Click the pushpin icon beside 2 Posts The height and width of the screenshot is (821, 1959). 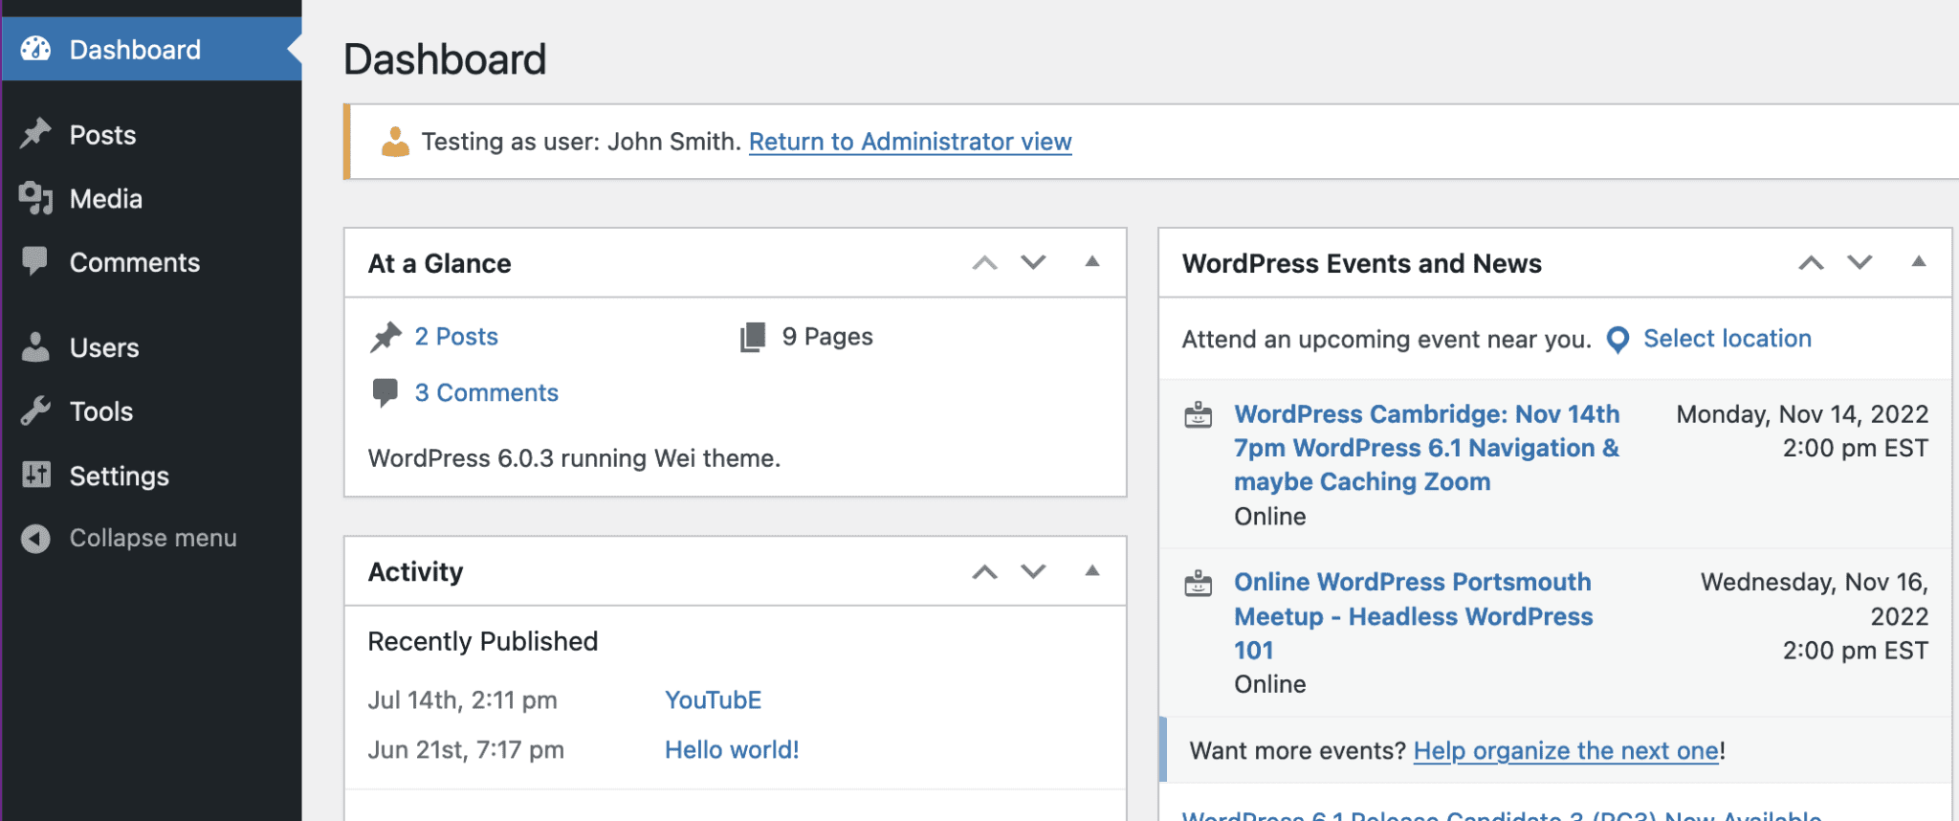coord(385,337)
